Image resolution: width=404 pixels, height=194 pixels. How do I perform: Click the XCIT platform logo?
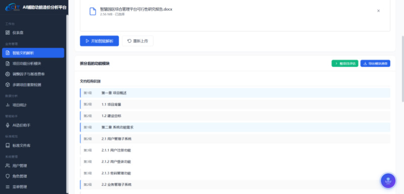[12, 7]
